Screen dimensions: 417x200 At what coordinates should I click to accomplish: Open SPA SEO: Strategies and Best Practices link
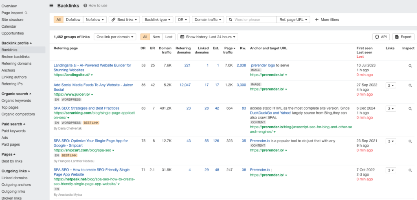(x=86, y=108)
